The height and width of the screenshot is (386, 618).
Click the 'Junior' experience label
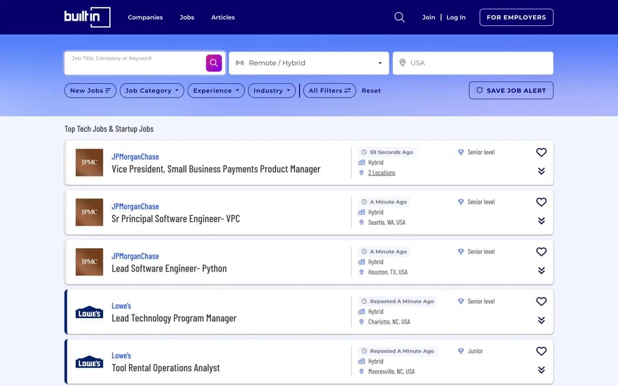click(475, 351)
